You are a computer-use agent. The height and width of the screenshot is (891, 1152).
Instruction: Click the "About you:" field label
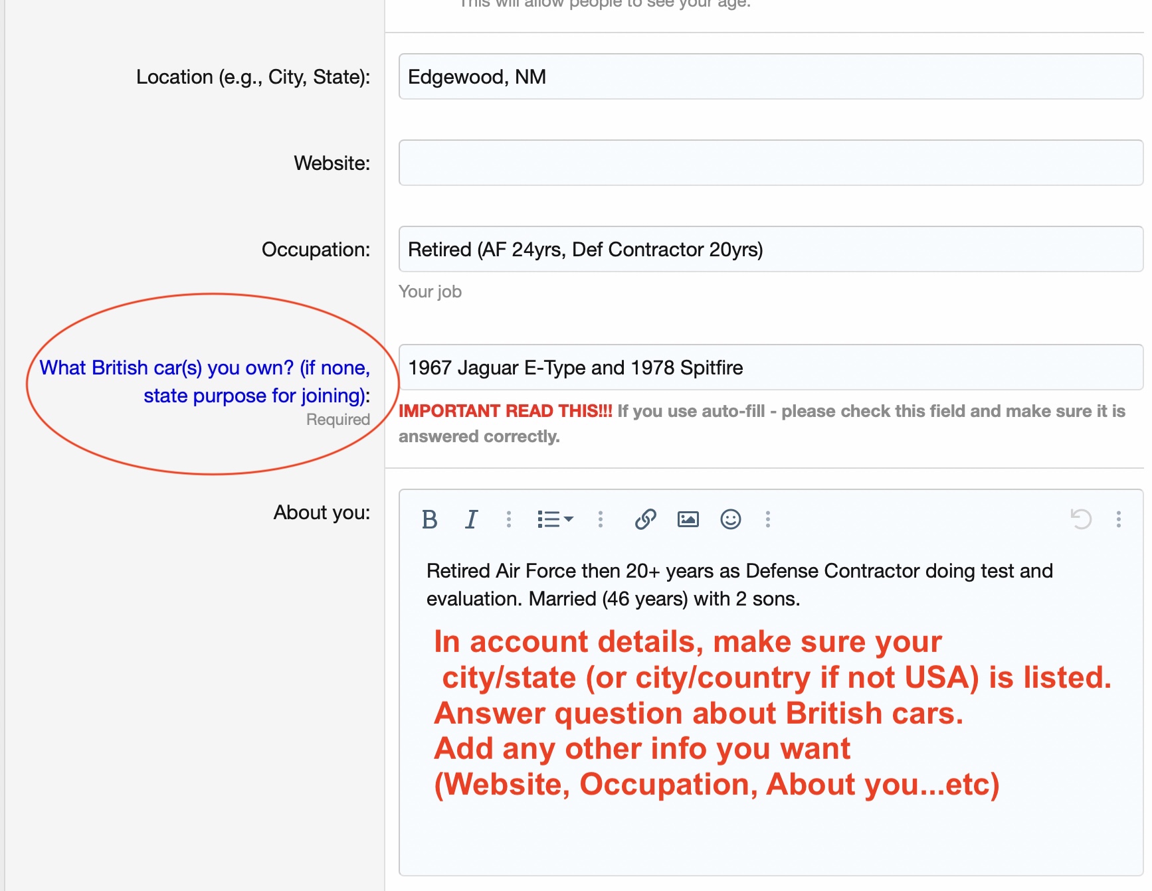click(322, 513)
